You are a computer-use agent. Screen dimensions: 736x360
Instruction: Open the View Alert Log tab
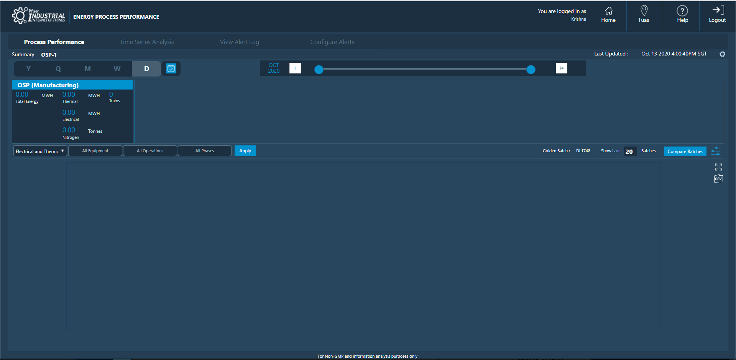tap(240, 42)
